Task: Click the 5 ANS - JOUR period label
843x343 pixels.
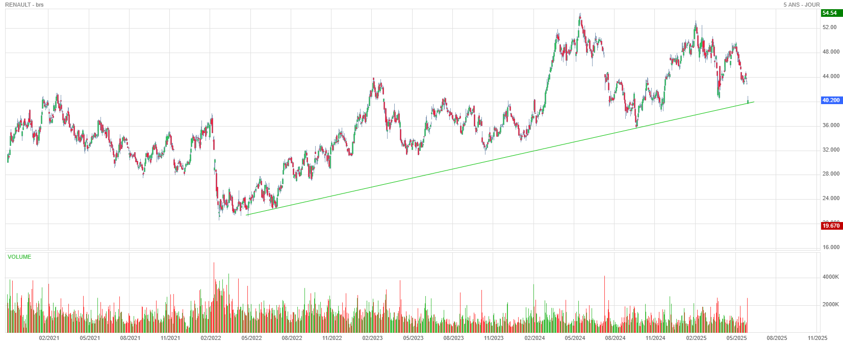Action: 802,5
